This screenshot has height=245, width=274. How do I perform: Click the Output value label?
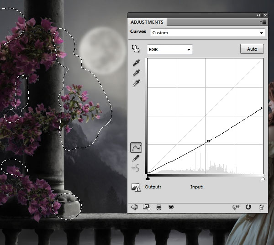(153, 187)
